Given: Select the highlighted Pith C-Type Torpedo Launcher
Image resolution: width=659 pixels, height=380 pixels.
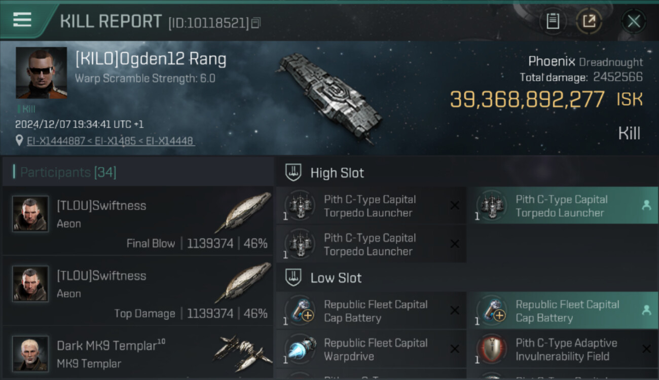Looking at the screenshot, I should (562, 206).
